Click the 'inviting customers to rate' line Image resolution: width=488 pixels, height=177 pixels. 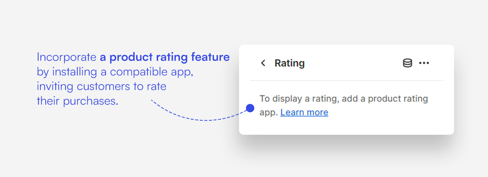pos(101,86)
